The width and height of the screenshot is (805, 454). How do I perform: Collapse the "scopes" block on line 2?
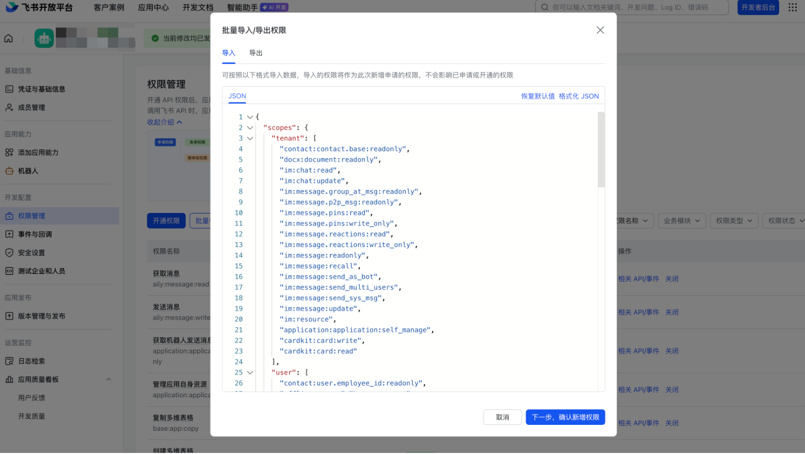point(250,128)
